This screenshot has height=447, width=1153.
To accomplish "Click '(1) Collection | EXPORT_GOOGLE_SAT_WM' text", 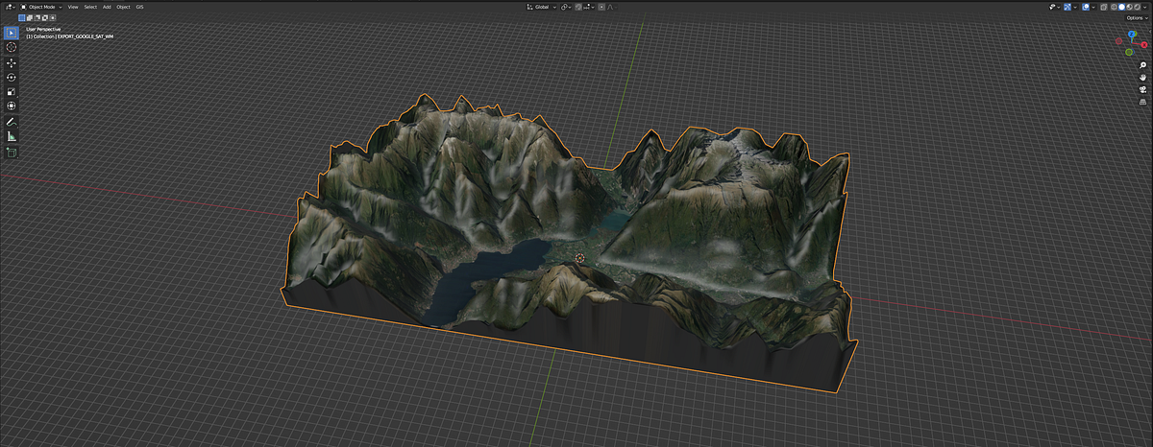I will pos(69,36).
